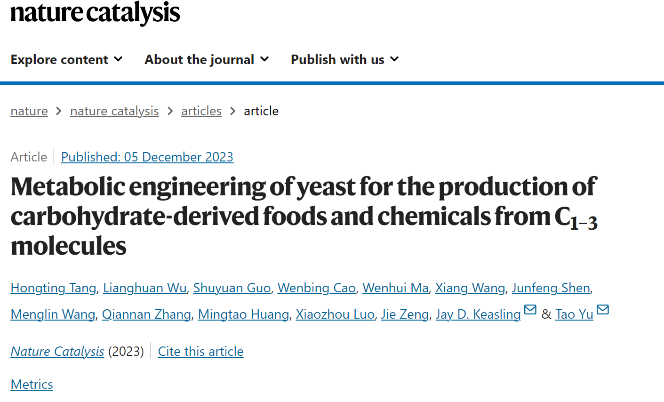Image resolution: width=664 pixels, height=402 pixels.
Task: Go to the nature catalysis breadcrumb link
Action: 114,111
